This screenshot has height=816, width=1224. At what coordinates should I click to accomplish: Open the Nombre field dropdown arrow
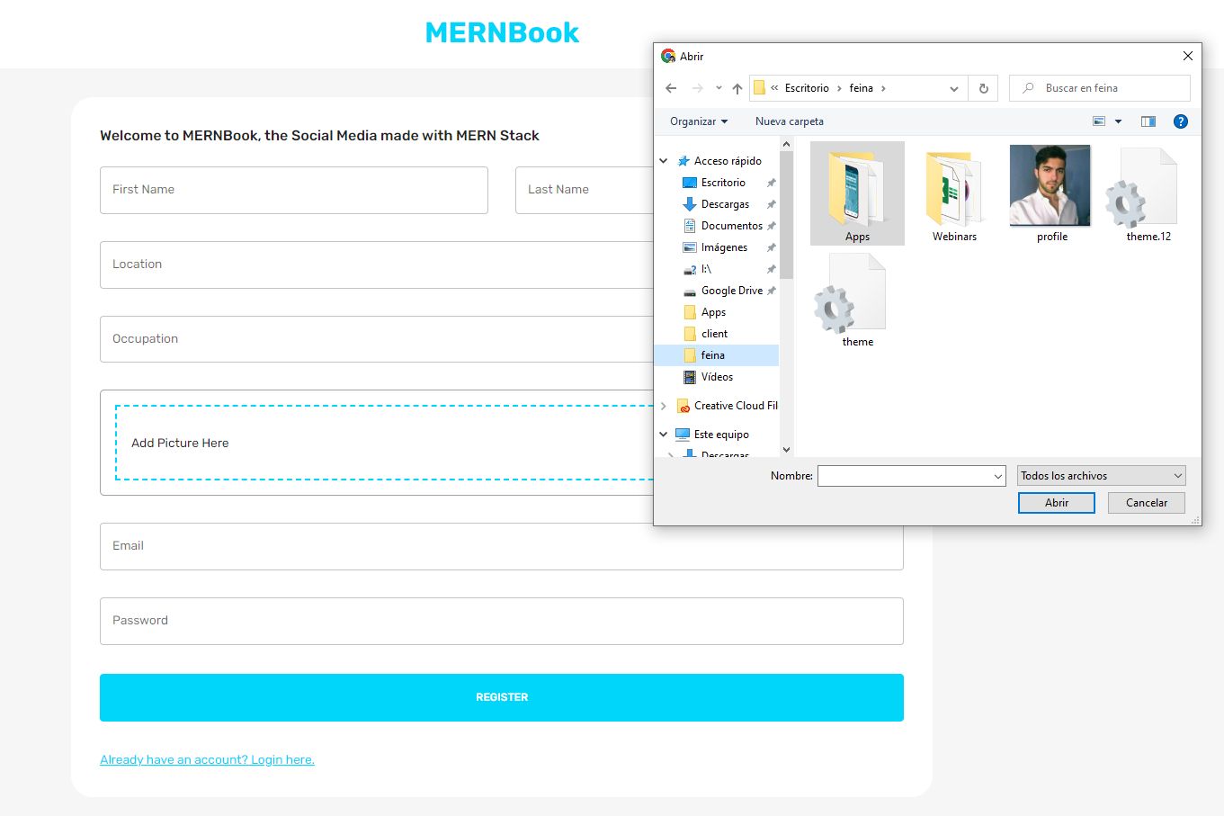click(997, 476)
